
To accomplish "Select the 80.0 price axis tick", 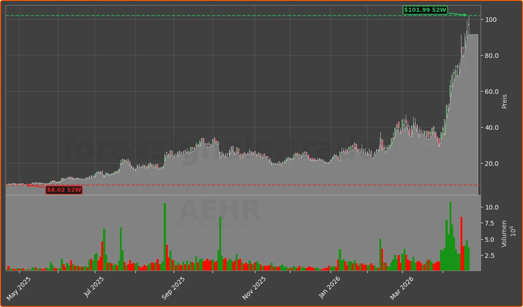I will click(x=492, y=56).
